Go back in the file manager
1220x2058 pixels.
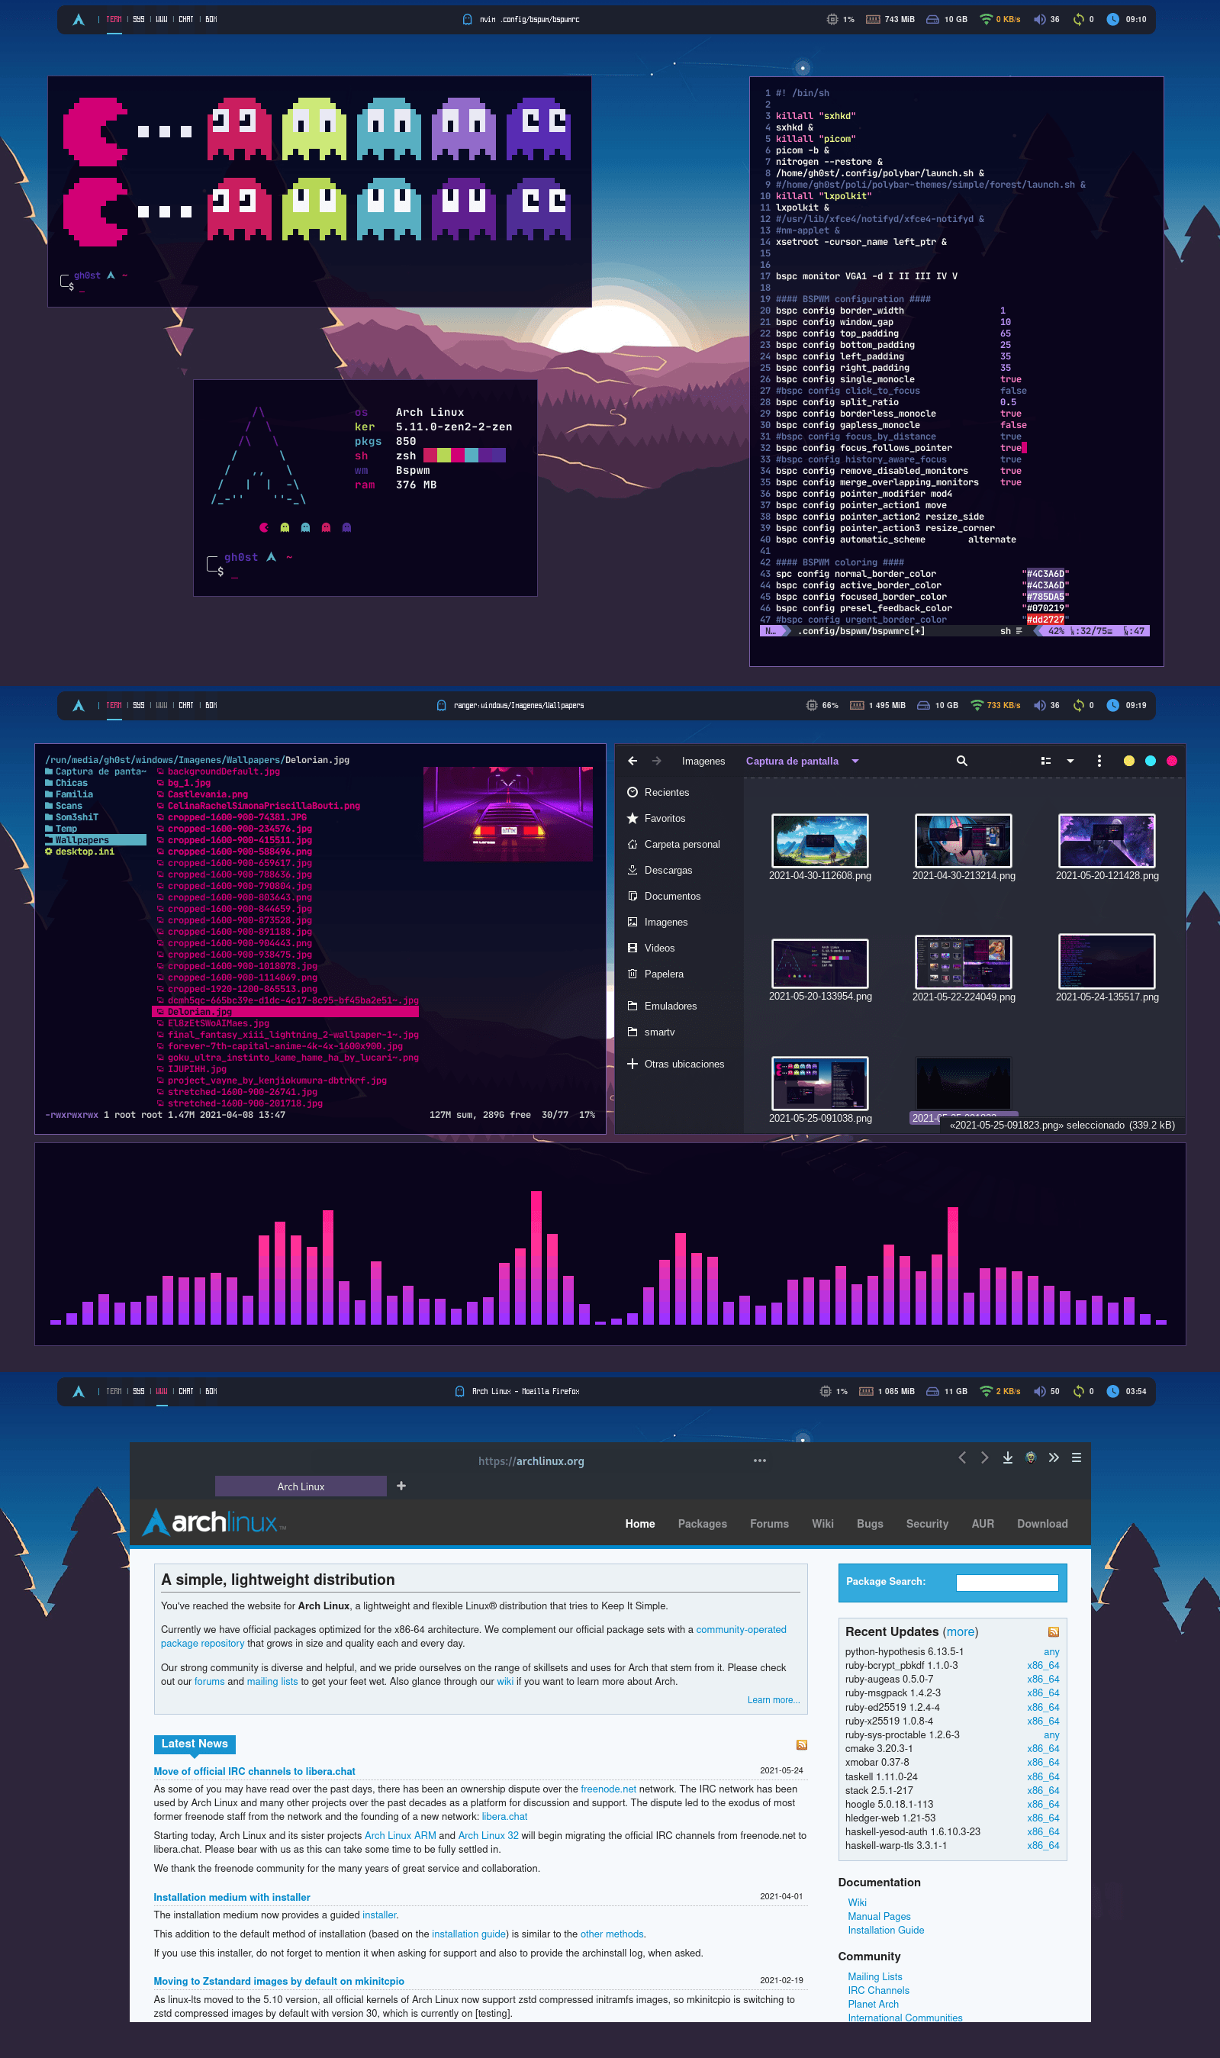pos(633,761)
